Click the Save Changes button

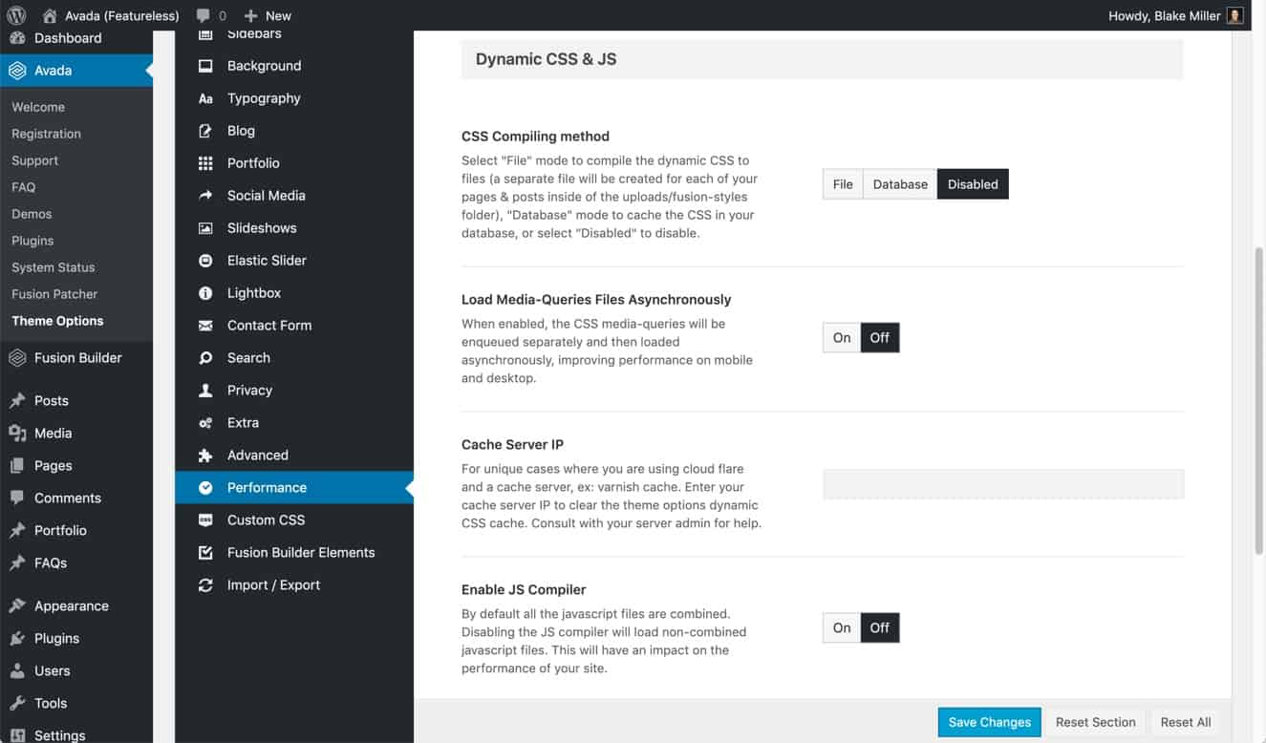pos(990,722)
